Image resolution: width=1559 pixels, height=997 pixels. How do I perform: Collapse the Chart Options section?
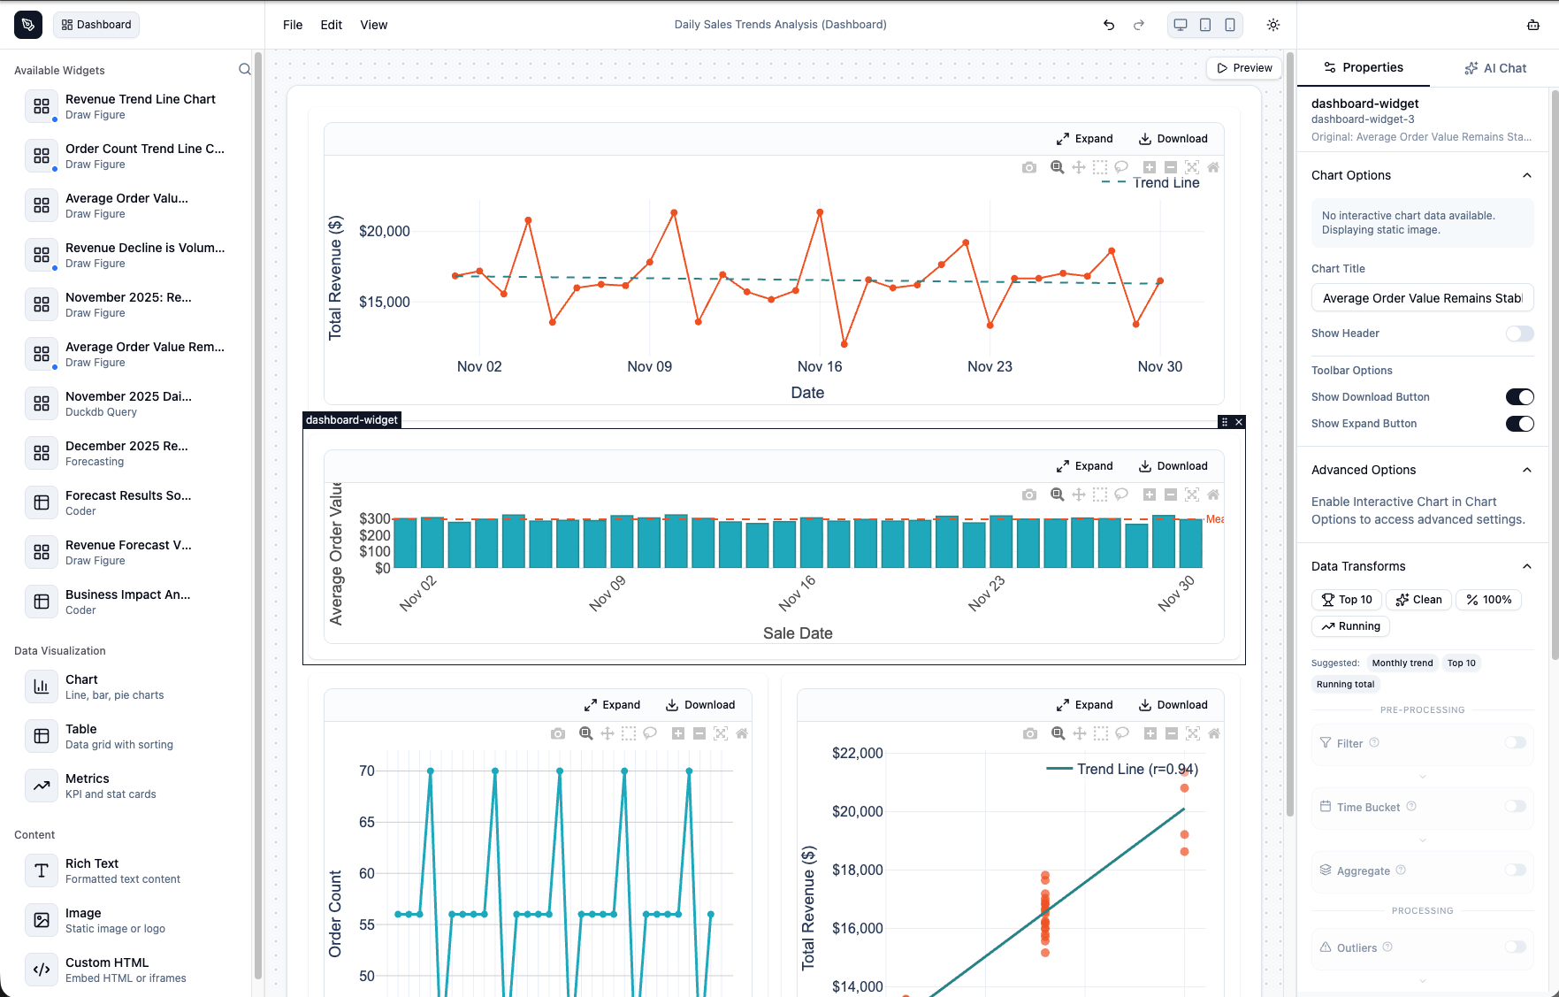click(1527, 175)
